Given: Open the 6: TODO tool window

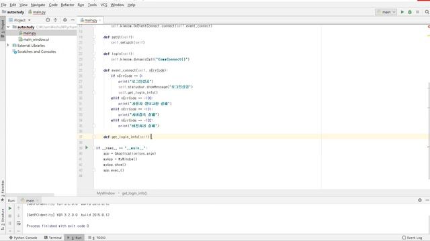Looking at the screenshot, I should (97, 238).
